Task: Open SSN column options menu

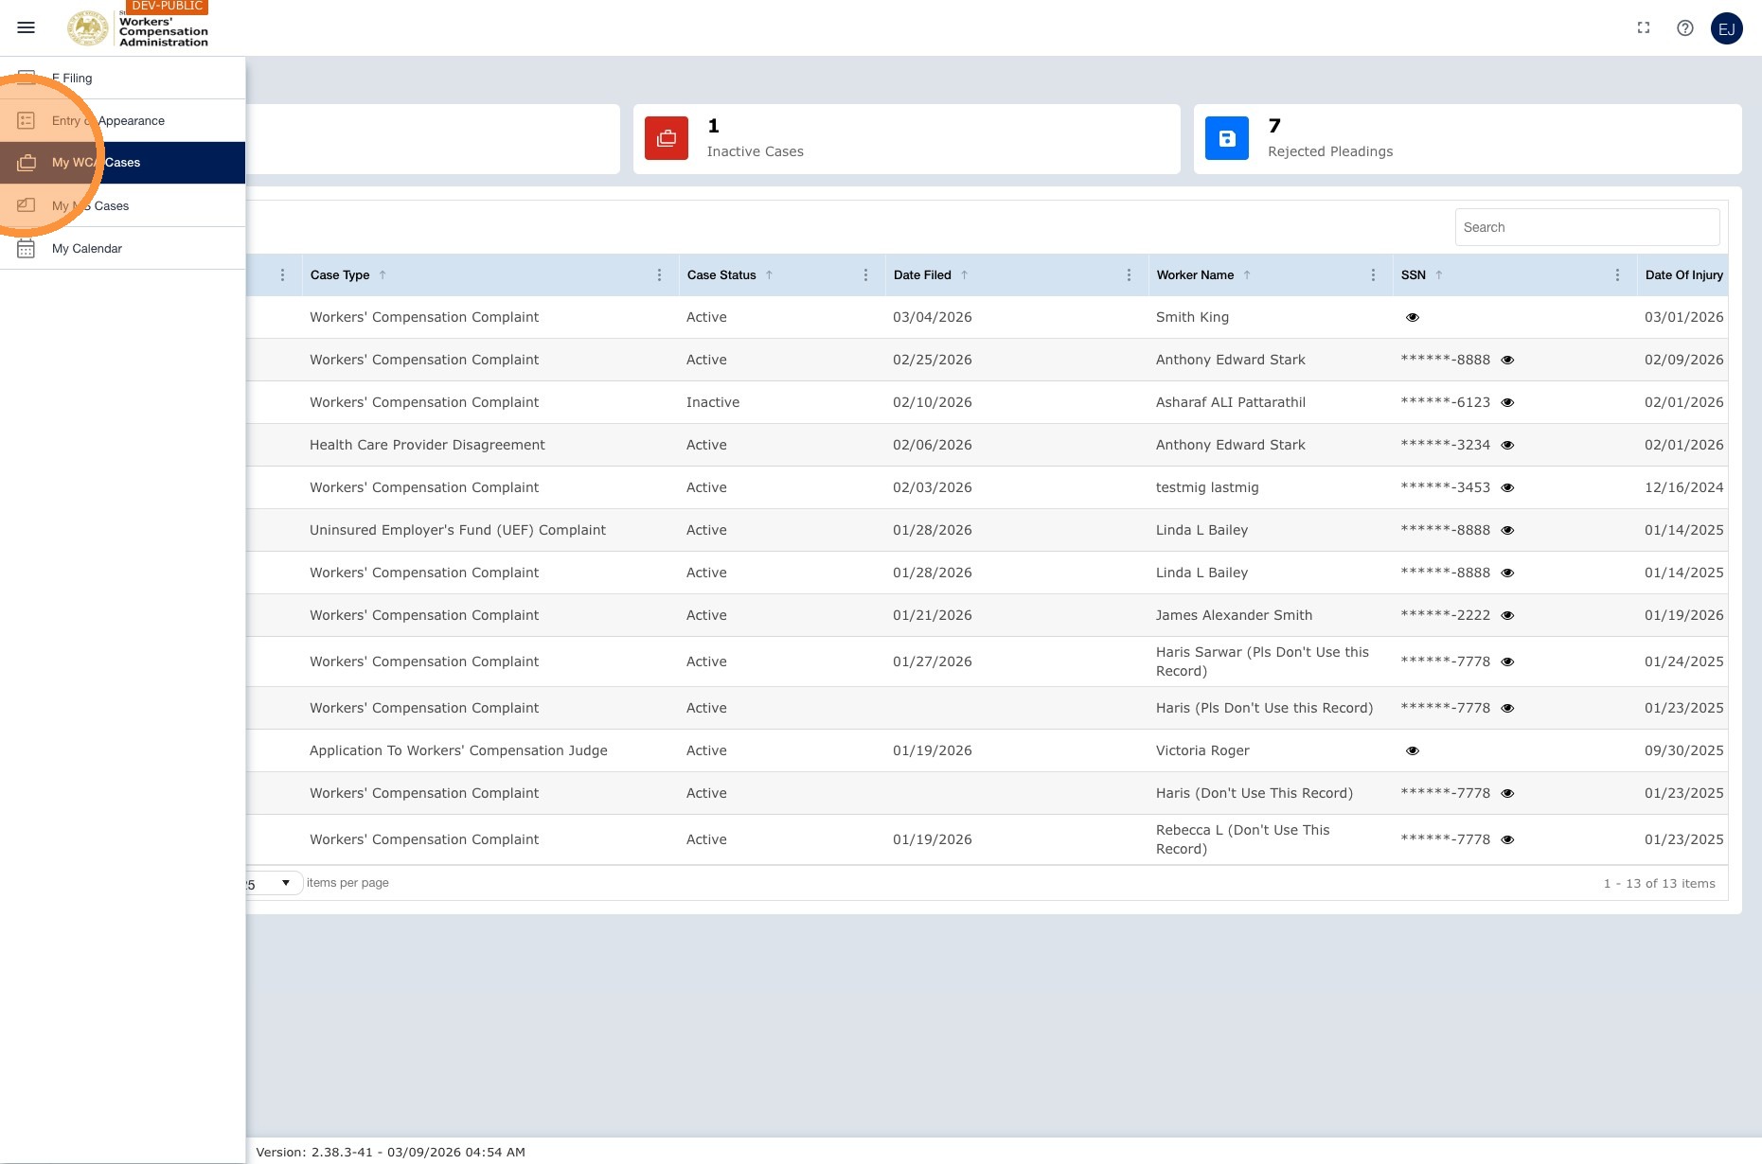Action: point(1618,275)
